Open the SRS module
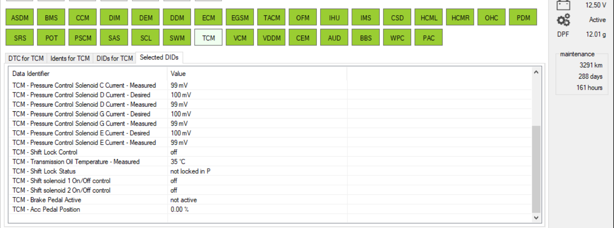Screen dimensions: 614x228 [20, 38]
